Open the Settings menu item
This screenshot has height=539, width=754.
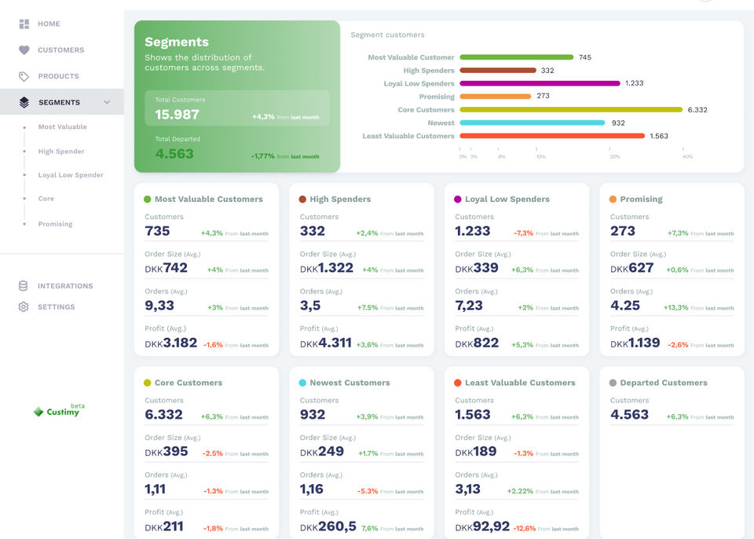(57, 306)
